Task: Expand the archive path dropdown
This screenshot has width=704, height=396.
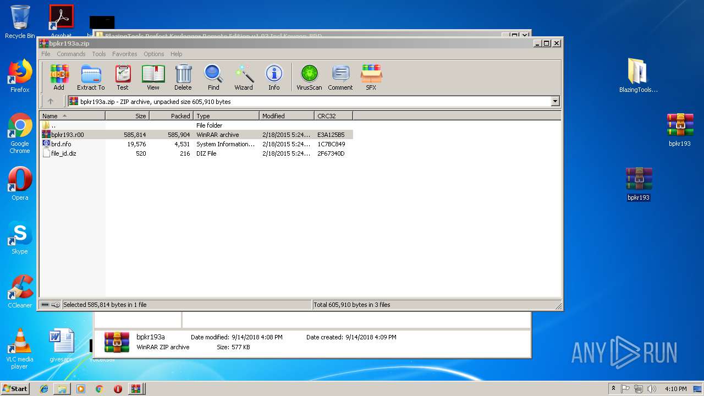Action: [x=555, y=101]
